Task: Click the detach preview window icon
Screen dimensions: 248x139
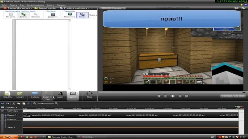Action: coord(243,8)
